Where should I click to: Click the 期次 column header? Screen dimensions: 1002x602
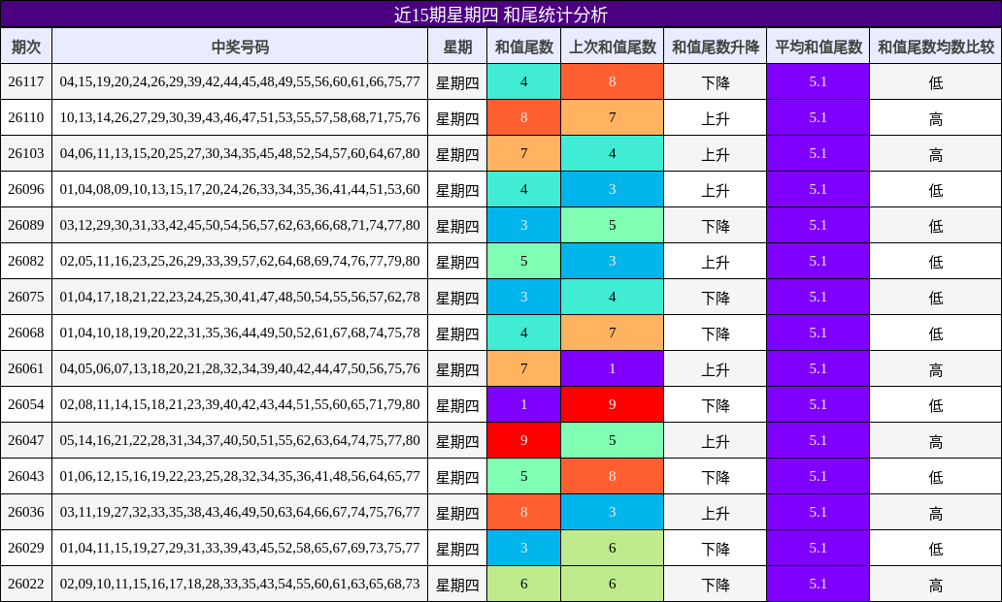(x=26, y=47)
